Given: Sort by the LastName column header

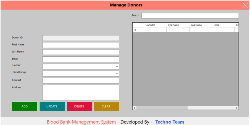Looking at the screenshot, I should coord(201,25).
